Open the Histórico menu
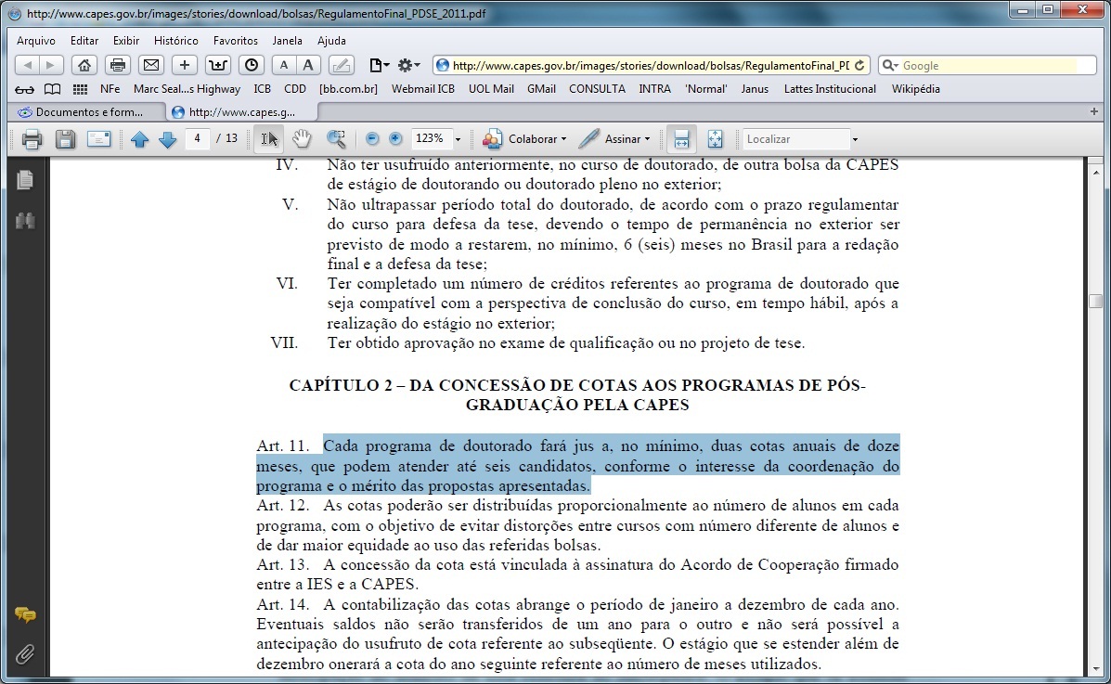Image resolution: width=1111 pixels, height=684 pixels. click(175, 41)
